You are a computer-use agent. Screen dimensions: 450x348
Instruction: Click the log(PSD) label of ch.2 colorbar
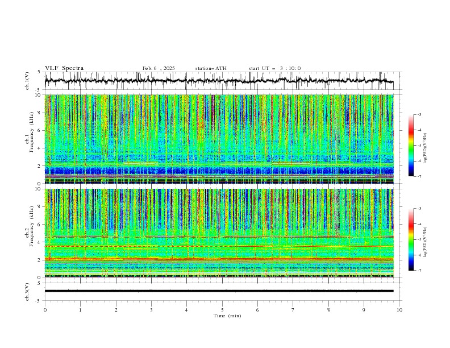click(x=425, y=242)
